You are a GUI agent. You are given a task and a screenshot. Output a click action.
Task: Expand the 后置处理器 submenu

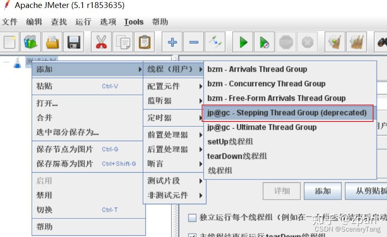click(173, 149)
